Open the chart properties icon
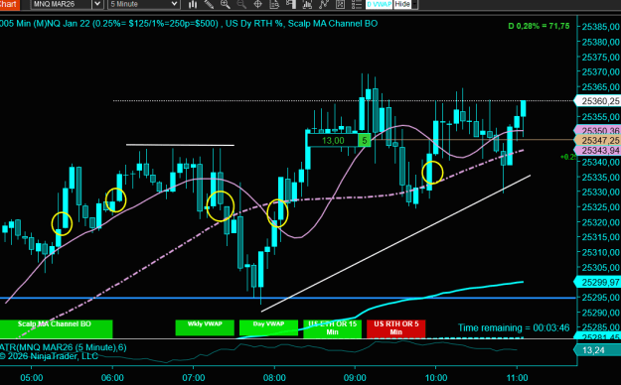The image size is (621, 385). pos(340,4)
